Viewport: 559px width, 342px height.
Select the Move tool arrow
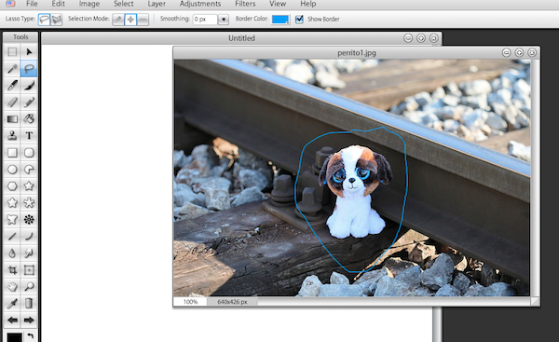point(29,51)
